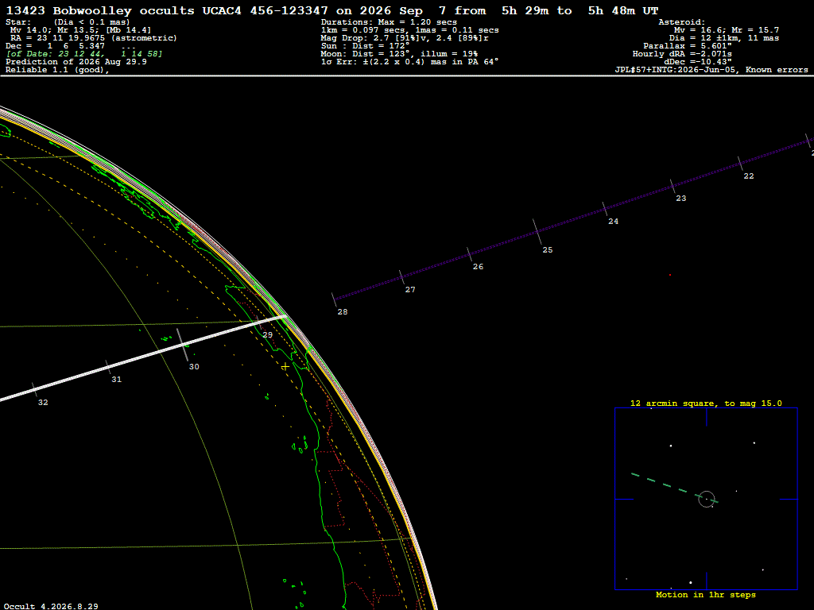Click the red dot right of the path
The image size is (814, 610).
[x=669, y=275]
